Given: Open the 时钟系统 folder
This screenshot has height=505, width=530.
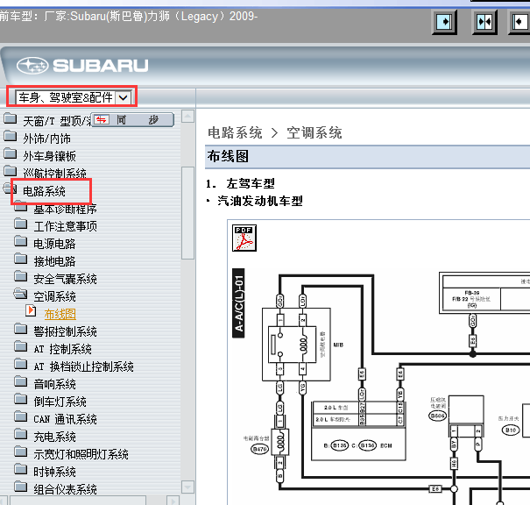Looking at the screenshot, I should click(x=54, y=473).
